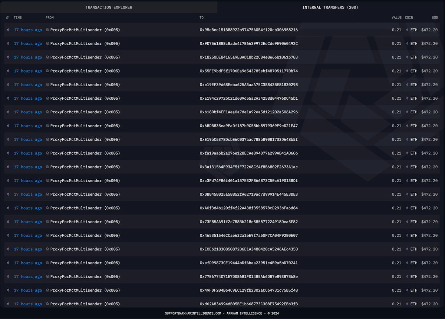Click the ETH coin icon in the 0xE0Eb218 row
The image size is (445, 319).
coord(407,249)
